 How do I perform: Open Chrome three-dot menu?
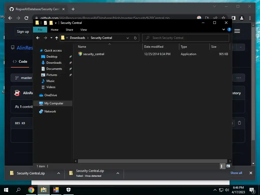[250, 18]
